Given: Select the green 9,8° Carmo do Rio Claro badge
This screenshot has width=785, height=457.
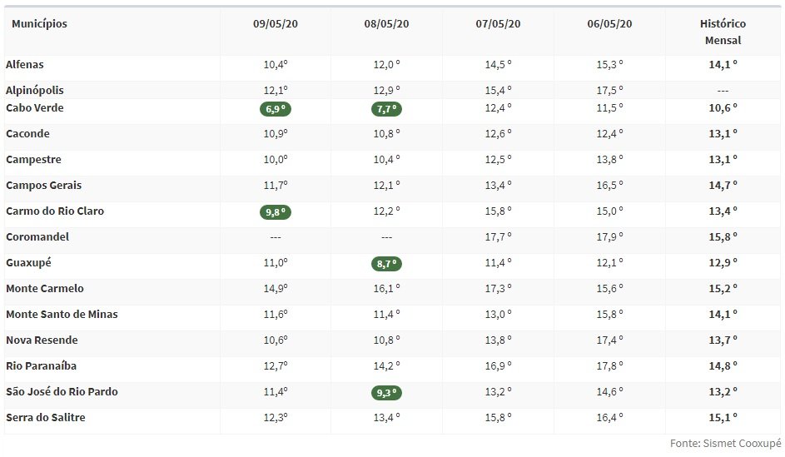Looking at the screenshot, I should point(276,212).
